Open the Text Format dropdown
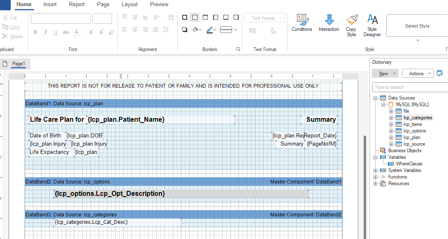 tap(265, 18)
